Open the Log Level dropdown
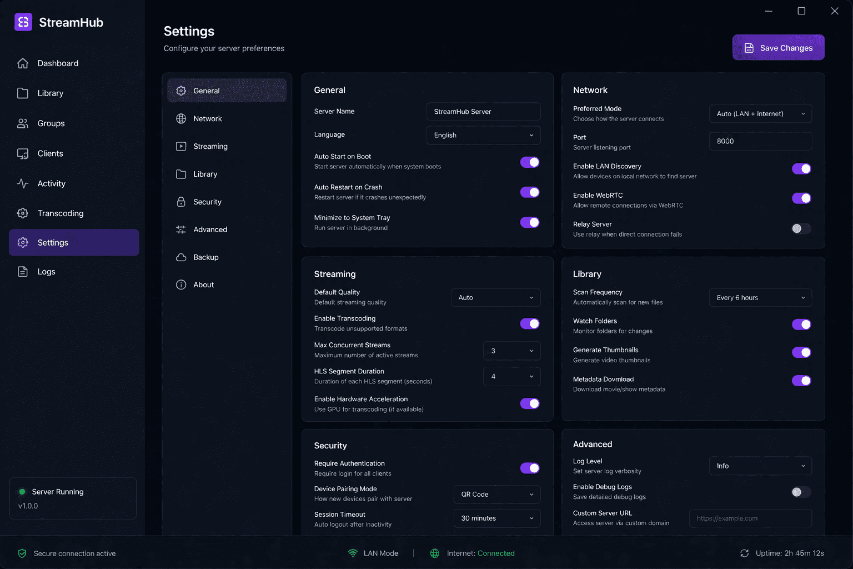 pyautogui.click(x=760, y=466)
